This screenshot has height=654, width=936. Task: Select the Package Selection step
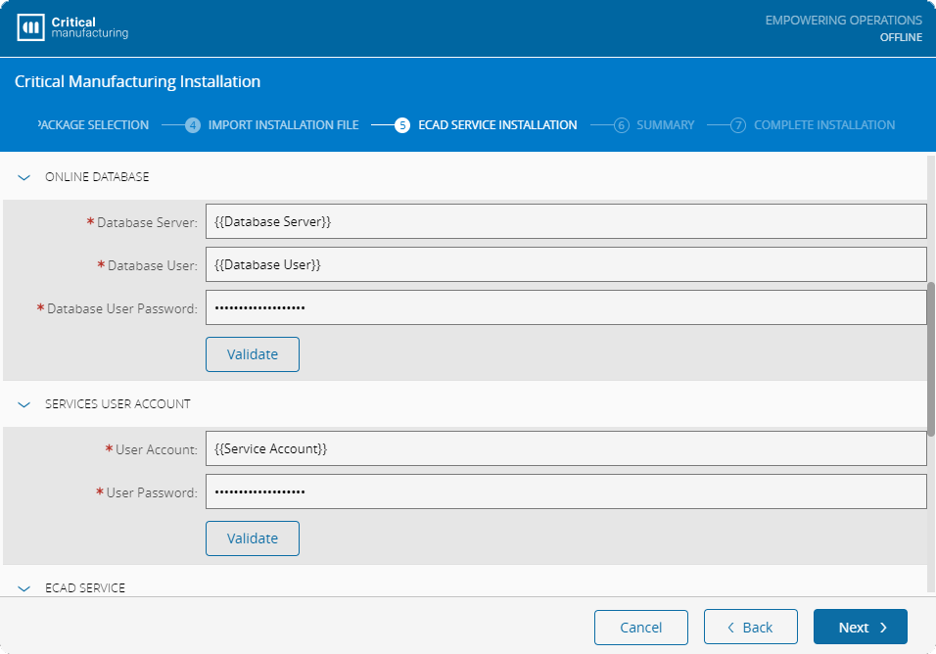(x=94, y=125)
